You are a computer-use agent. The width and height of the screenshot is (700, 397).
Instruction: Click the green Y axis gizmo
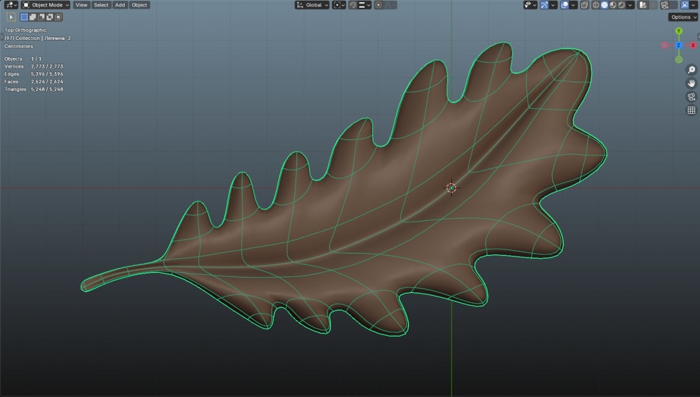tap(679, 31)
